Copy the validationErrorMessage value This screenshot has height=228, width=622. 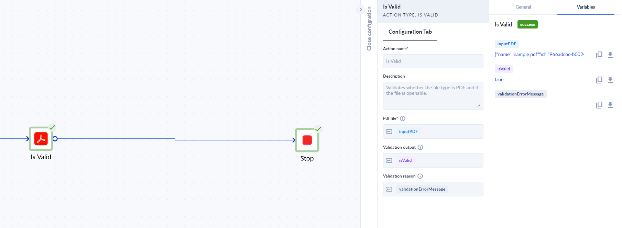pyautogui.click(x=599, y=105)
